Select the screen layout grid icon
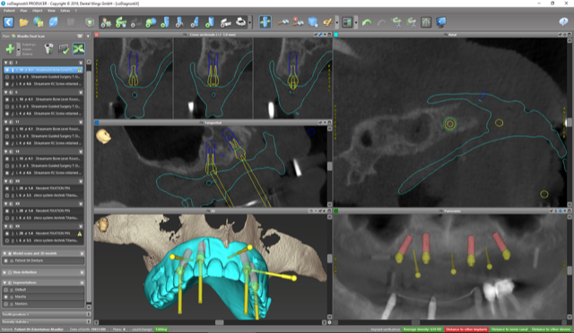Viewport: 574px width, 333px height. click(x=347, y=22)
